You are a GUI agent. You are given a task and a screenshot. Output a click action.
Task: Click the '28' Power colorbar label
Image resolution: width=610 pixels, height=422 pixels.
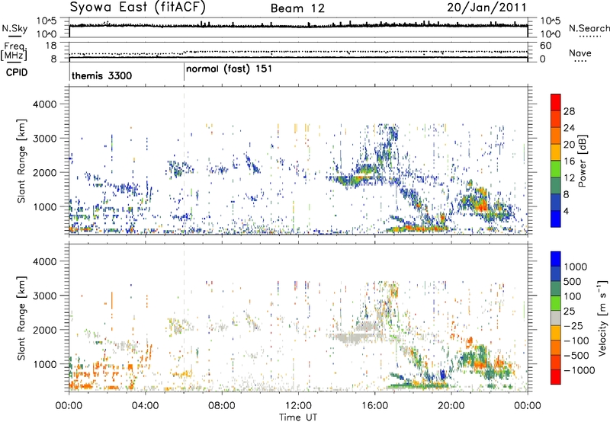point(569,111)
